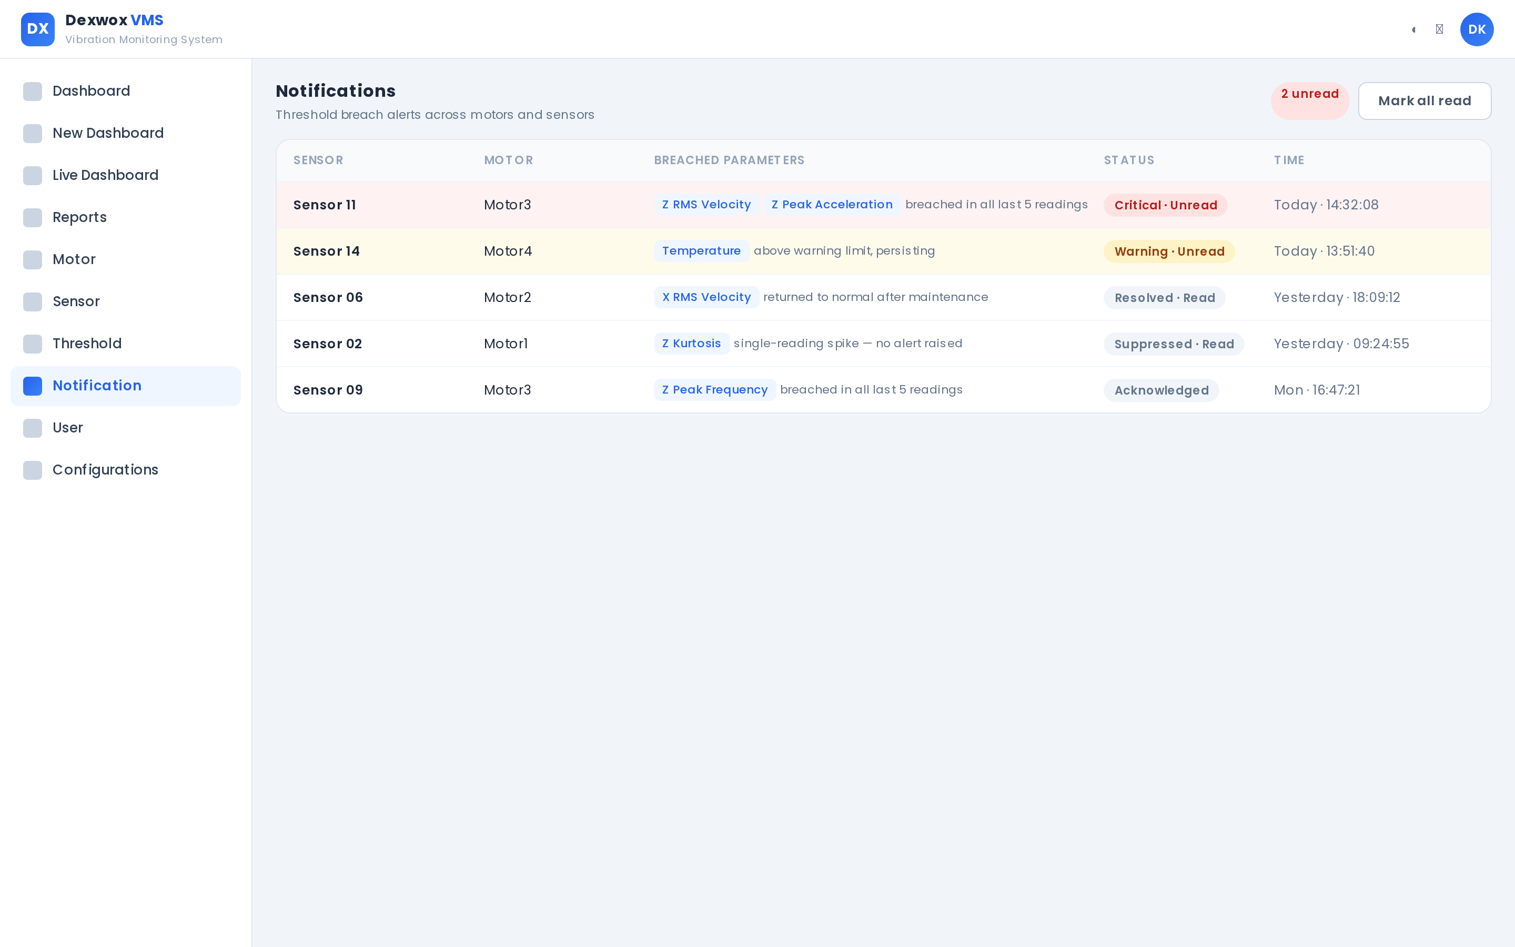Click Motor3 in the Sensor 11 row
Viewport: 1515px width, 947px height.
point(507,205)
